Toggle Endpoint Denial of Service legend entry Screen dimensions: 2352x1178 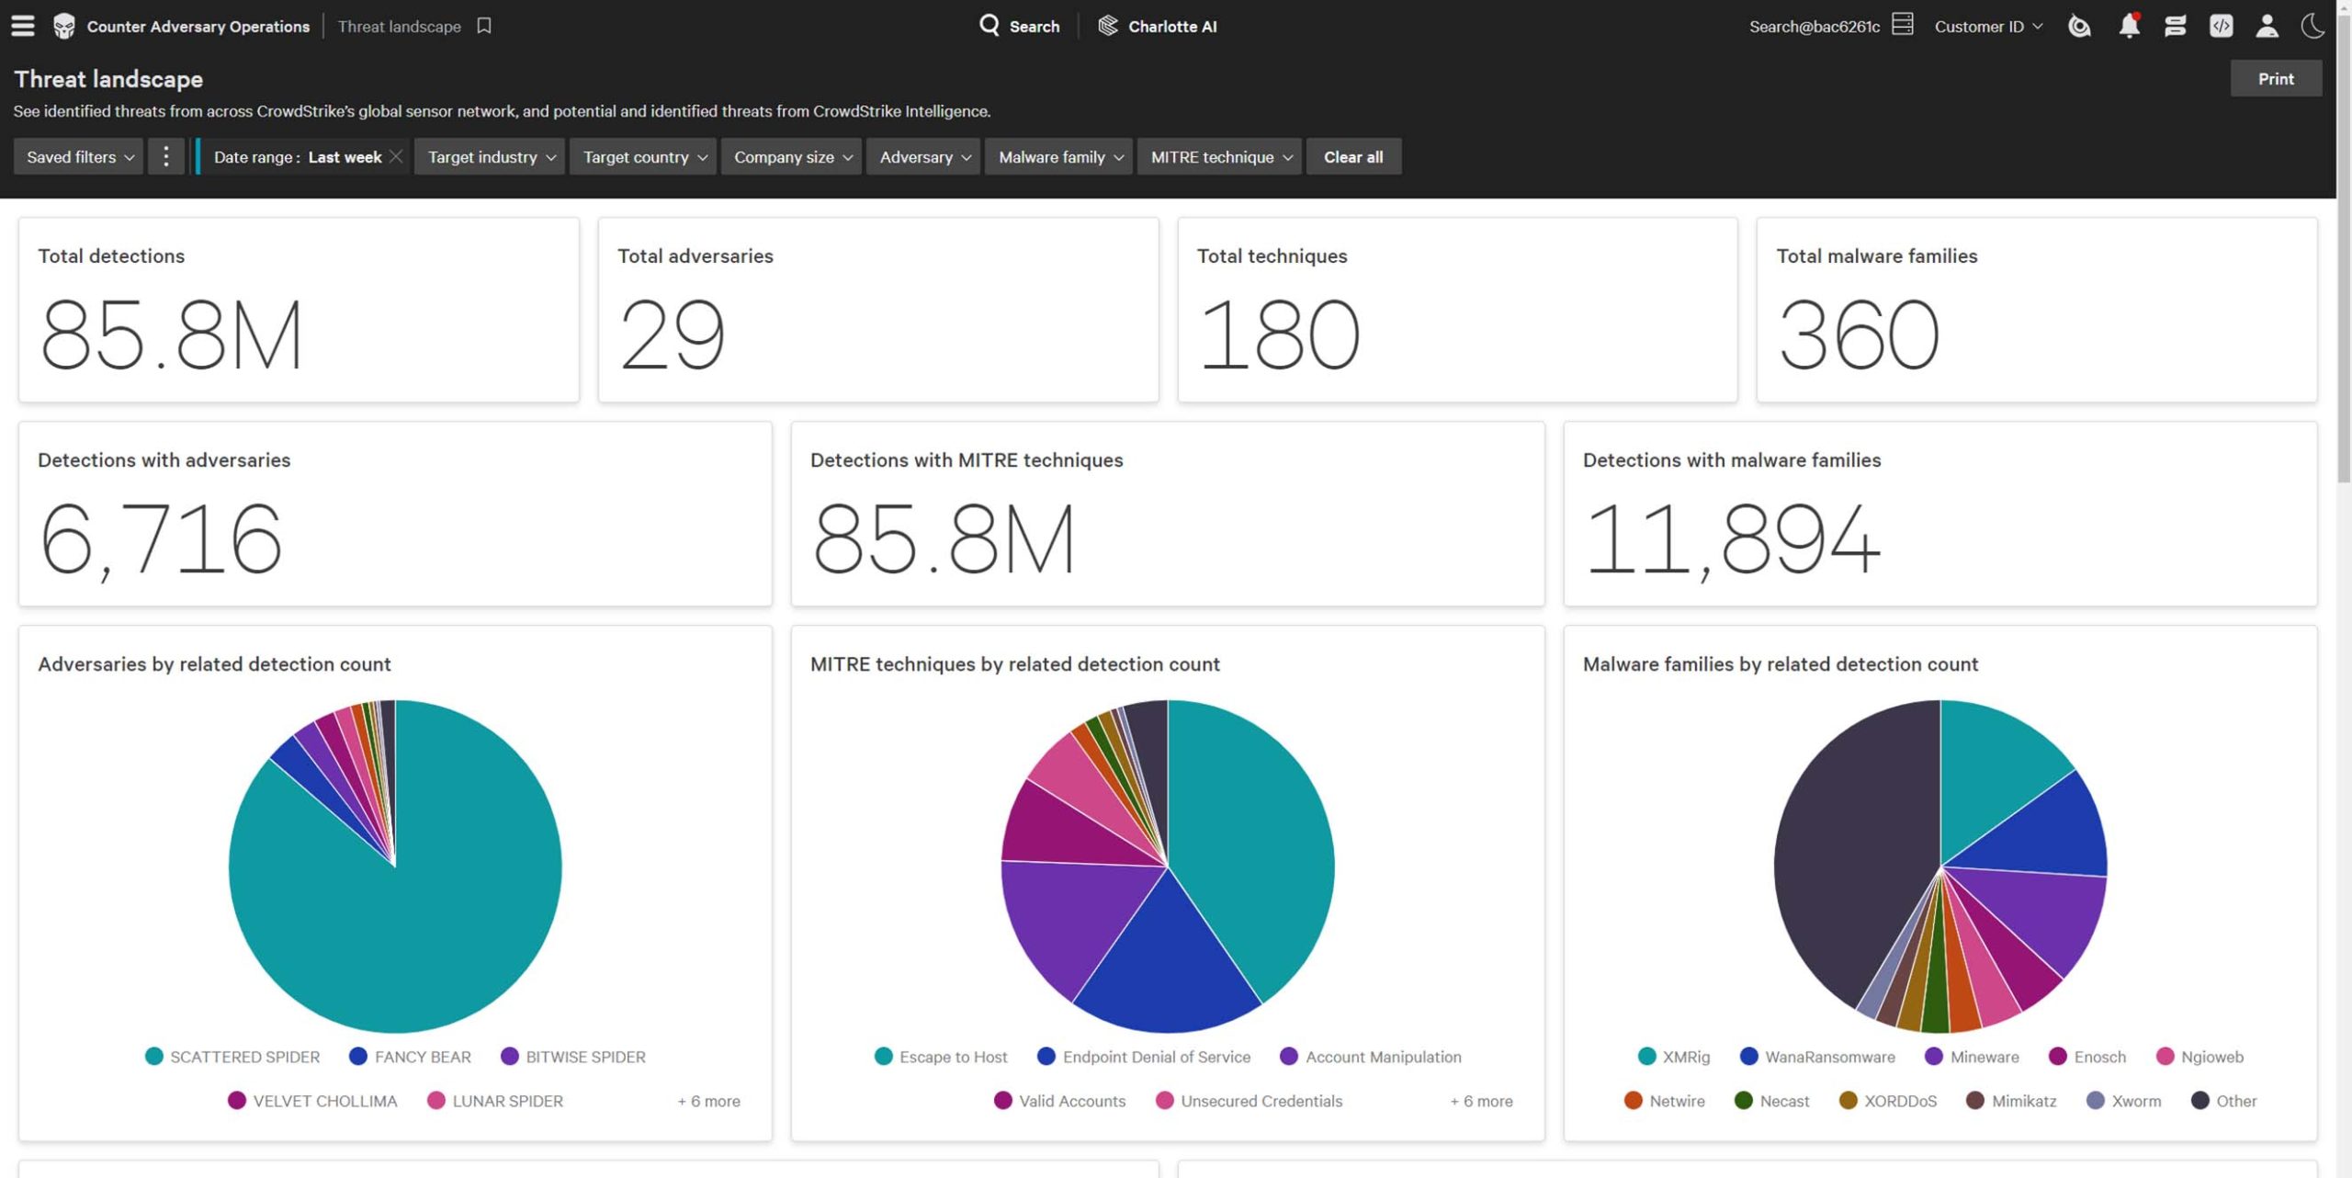pyautogui.click(x=1144, y=1056)
